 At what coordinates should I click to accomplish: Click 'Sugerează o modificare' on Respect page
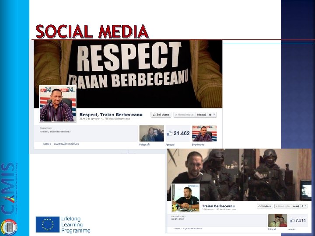[67, 144]
